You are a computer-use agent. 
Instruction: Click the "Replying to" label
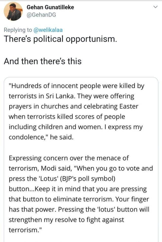tap(18, 30)
